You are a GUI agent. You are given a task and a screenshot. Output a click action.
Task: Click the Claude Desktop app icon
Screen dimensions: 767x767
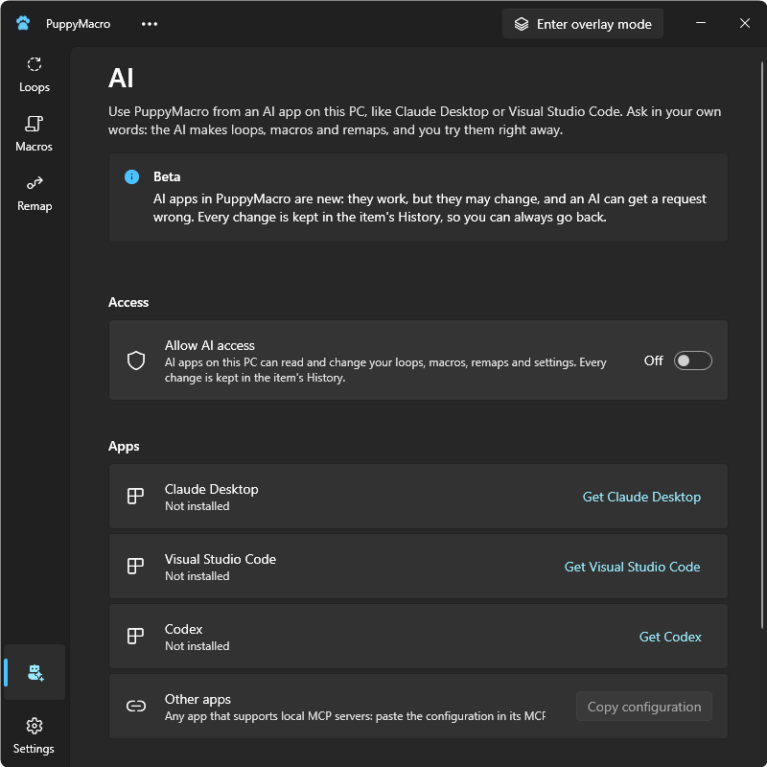135,496
